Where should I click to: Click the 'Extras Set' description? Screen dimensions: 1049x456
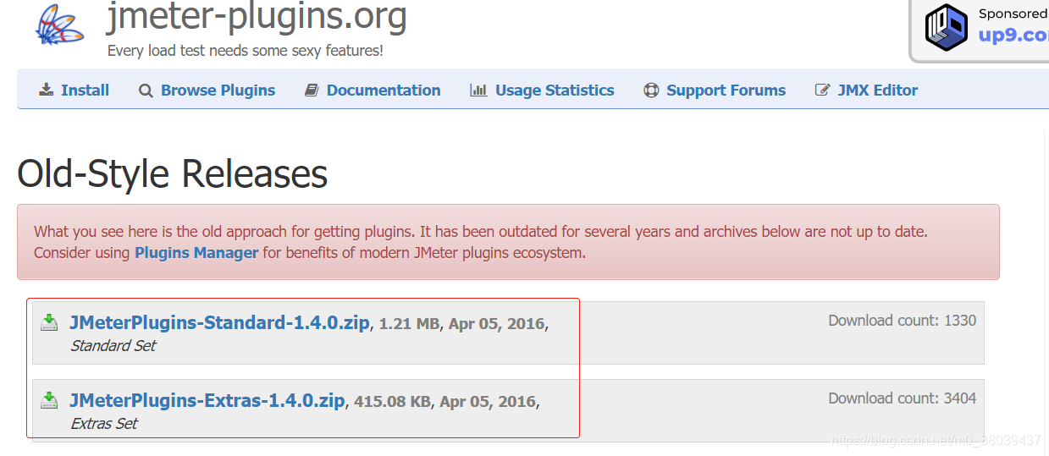click(103, 424)
